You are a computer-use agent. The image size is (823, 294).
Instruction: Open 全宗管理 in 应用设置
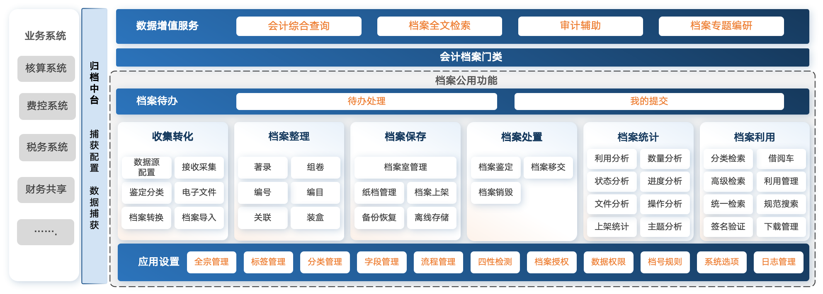point(211,262)
